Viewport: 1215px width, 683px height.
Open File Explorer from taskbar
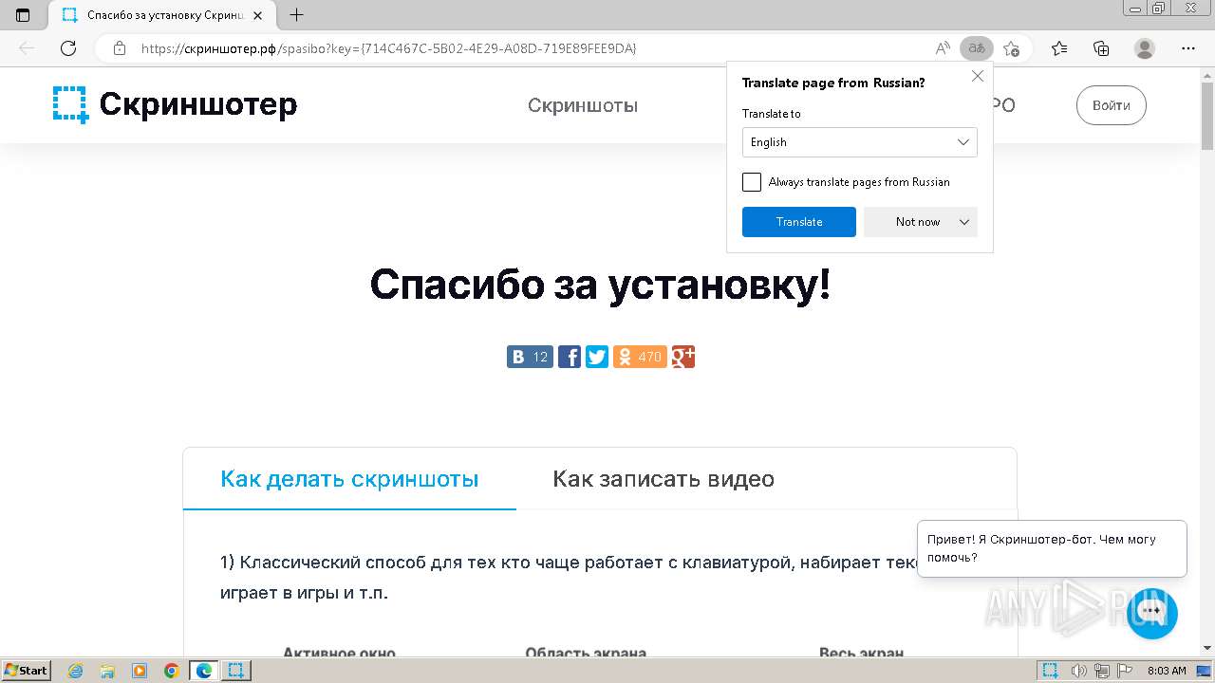[107, 671]
